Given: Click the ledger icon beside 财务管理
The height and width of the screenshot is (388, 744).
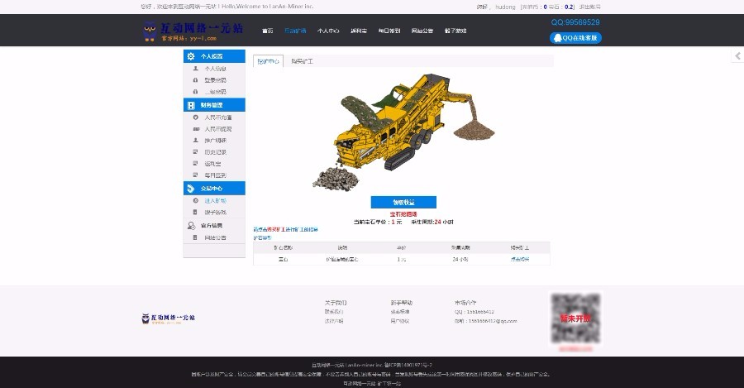Looking at the screenshot, I should [191, 105].
